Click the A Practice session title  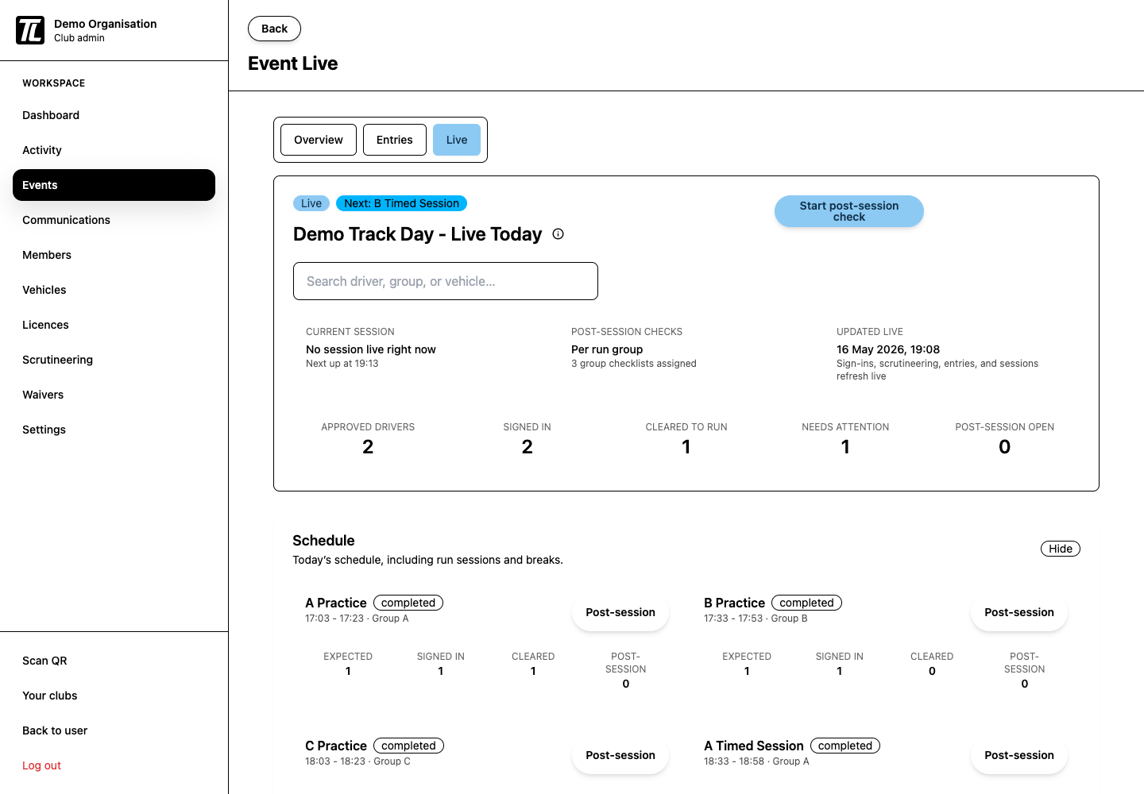pyautogui.click(x=336, y=603)
